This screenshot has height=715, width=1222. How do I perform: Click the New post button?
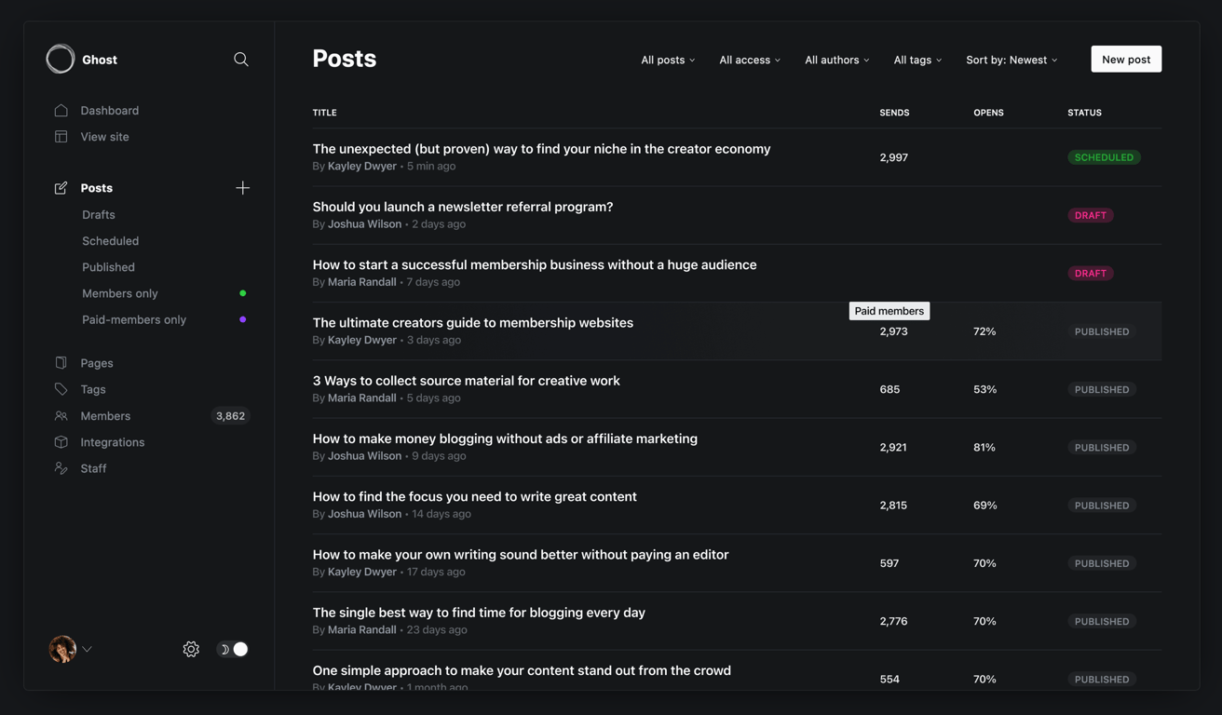pyautogui.click(x=1126, y=59)
